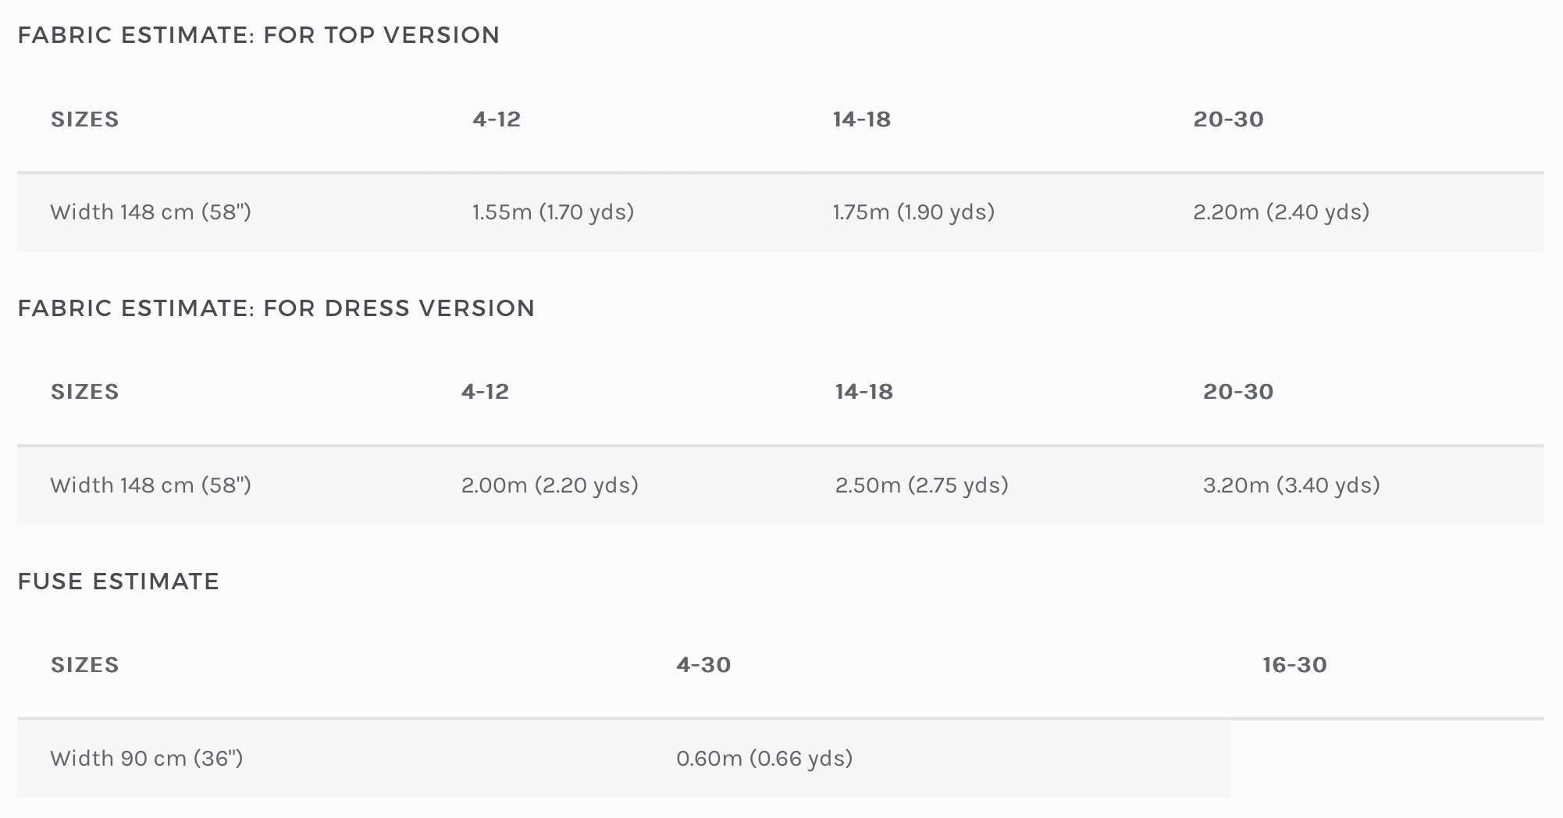
Task: Select the 20-30 header in top version table
Action: click(x=1229, y=119)
